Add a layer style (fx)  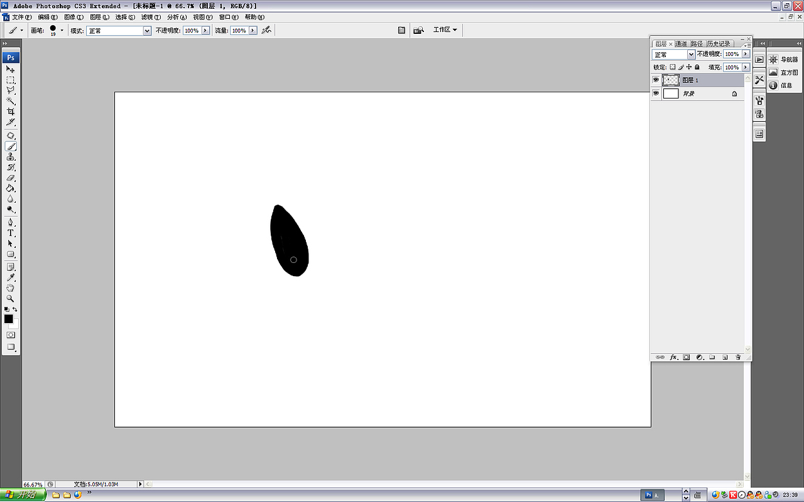tap(673, 357)
